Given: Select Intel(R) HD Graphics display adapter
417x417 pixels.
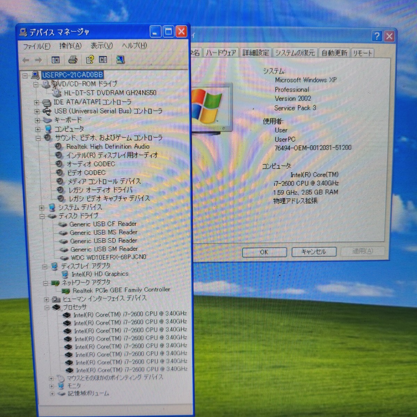Looking at the screenshot, I should pos(100,274).
